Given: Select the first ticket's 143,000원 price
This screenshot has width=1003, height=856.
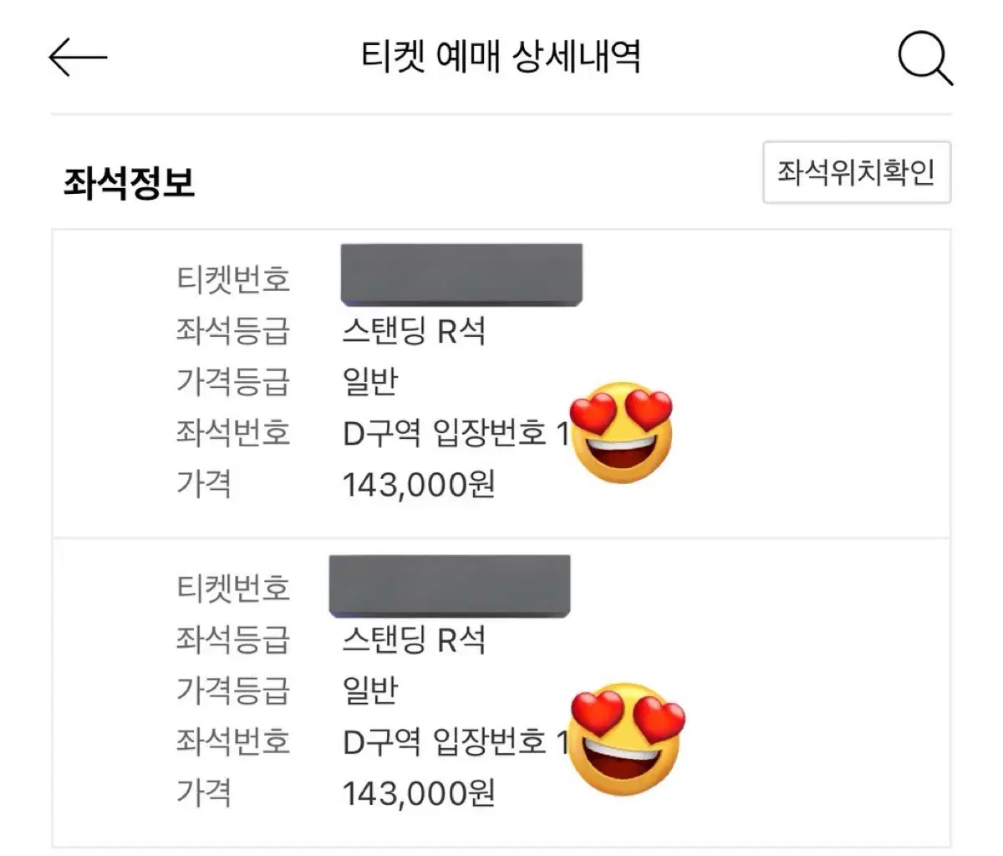Looking at the screenshot, I should pyautogui.click(x=420, y=484).
